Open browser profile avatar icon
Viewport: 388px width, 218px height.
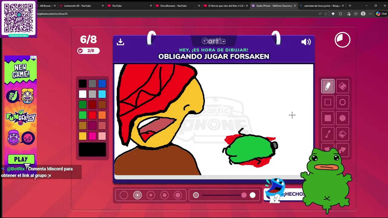pos(363,14)
